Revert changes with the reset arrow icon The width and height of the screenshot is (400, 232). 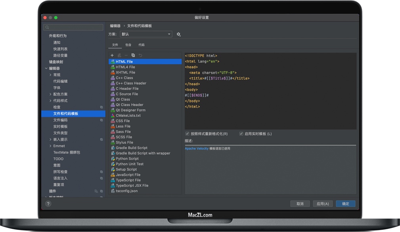(141, 55)
